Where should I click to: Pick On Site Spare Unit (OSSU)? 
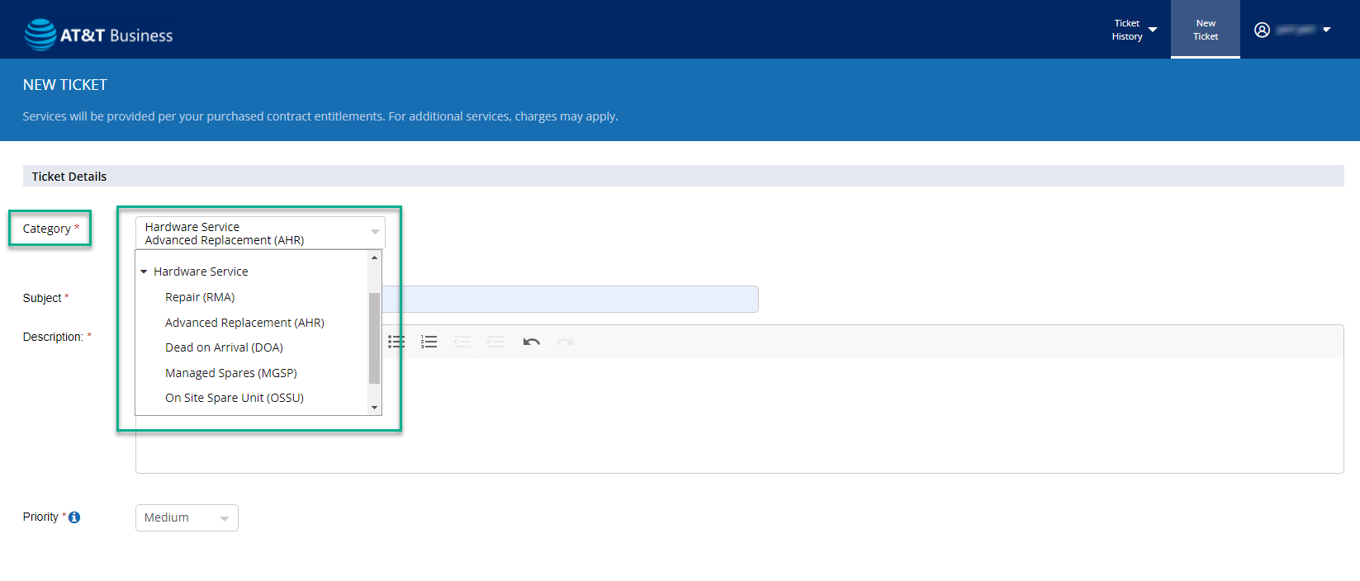tap(235, 398)
